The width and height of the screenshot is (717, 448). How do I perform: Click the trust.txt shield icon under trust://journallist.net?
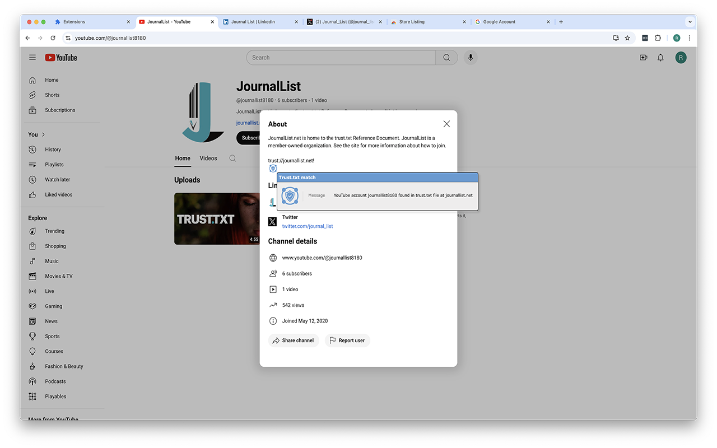273,169
